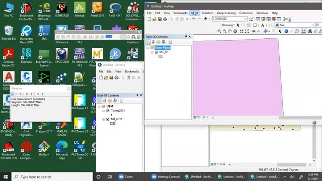This screenshot has height=181, width=322.
Task: Click the Undo arrow icon
Action: pos(194,19)
